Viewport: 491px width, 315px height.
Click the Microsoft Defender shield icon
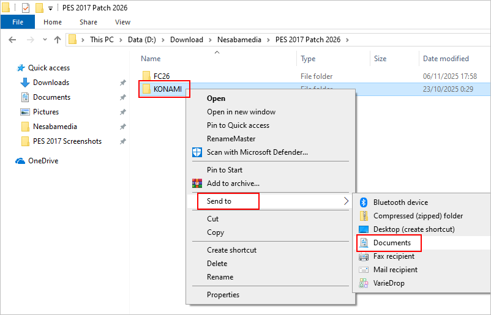tap(197, 152)
